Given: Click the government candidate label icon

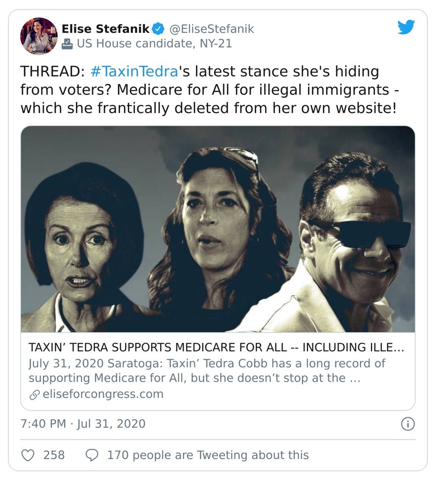Looking at the screenshot, I should click(67, 44).
